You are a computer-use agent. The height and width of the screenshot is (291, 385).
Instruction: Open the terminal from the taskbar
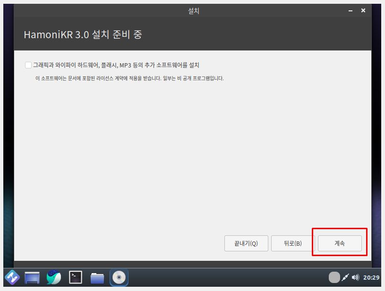[76, 277]
